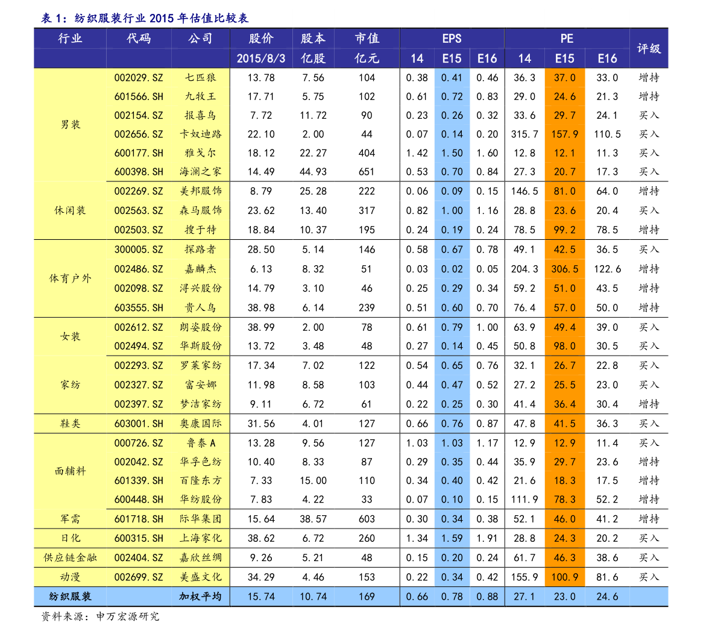Click the 行业 column header
718x634 pixels.
pyautogui.click(x=71, y=39)
